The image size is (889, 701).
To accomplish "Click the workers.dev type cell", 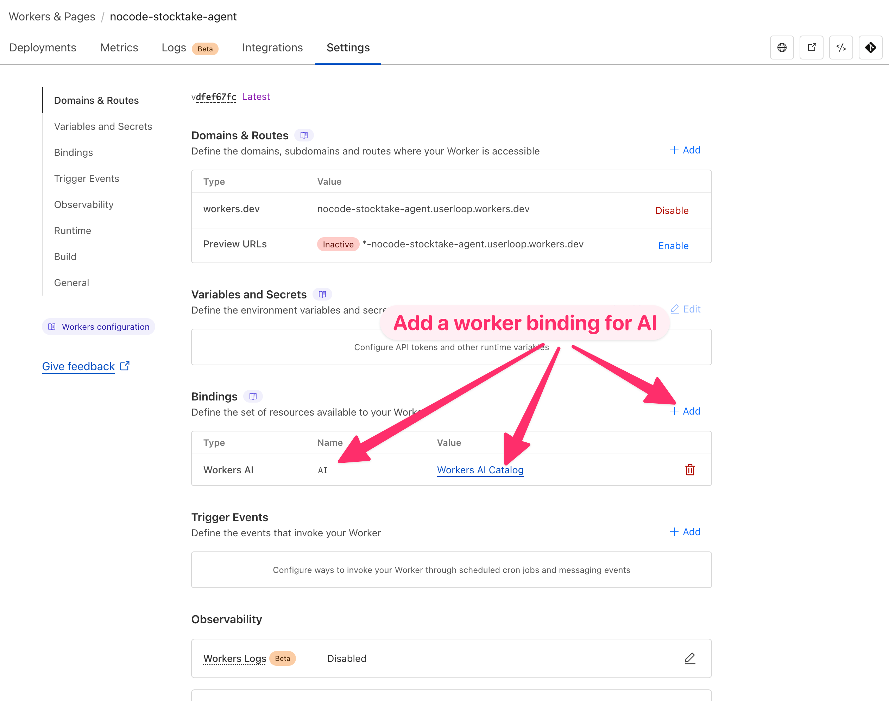I will tap(232, 209).
